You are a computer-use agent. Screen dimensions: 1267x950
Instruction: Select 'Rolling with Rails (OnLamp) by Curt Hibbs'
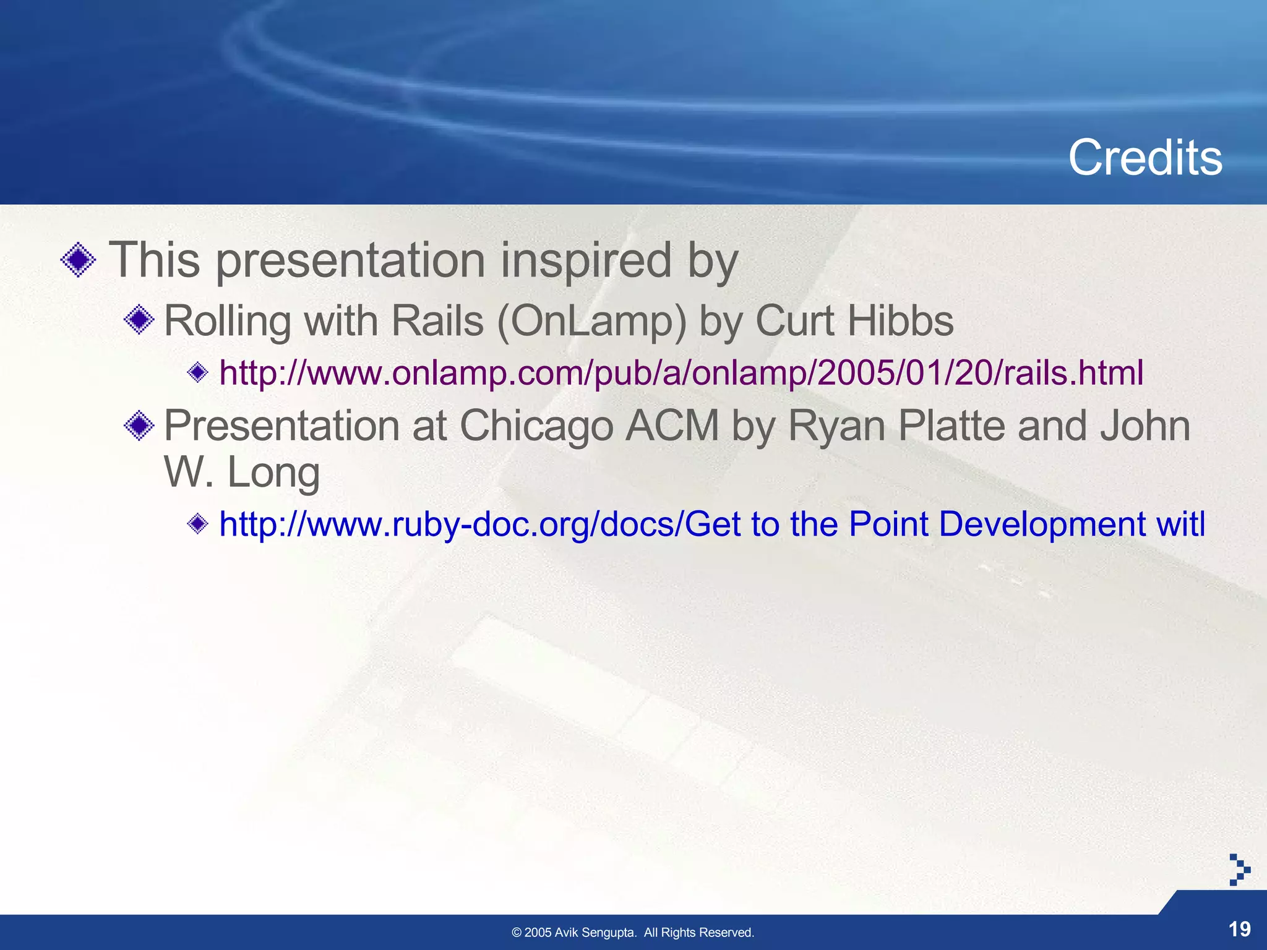tap(559, 321)
